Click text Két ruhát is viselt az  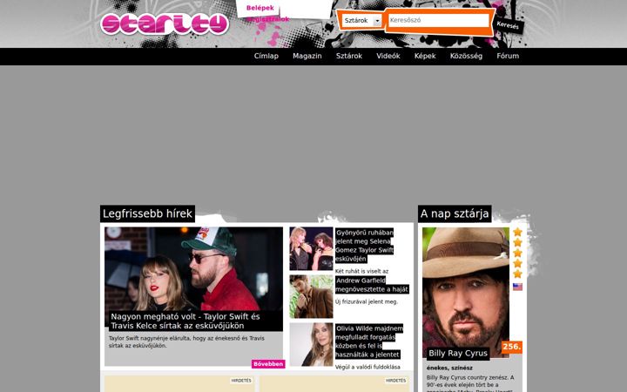[361, 271]
